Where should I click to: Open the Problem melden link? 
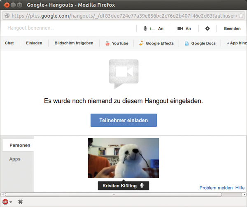(x=216, y=188)
